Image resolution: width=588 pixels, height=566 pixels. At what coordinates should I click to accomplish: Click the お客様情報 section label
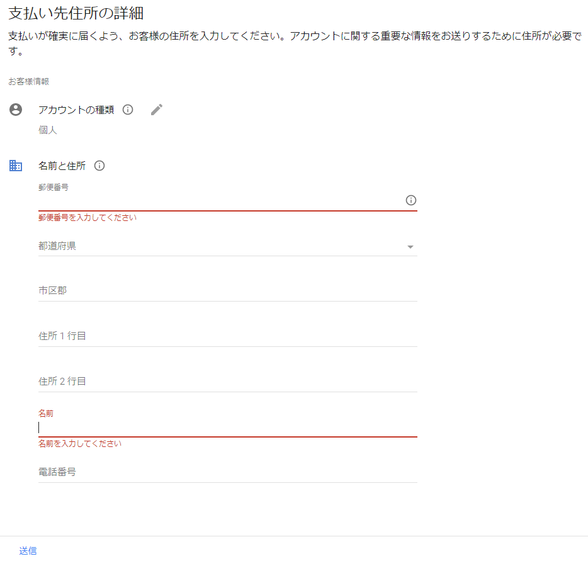(29, 81)
